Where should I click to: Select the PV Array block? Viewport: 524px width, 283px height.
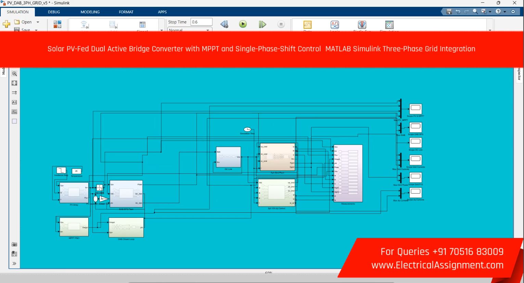point(74,193)
